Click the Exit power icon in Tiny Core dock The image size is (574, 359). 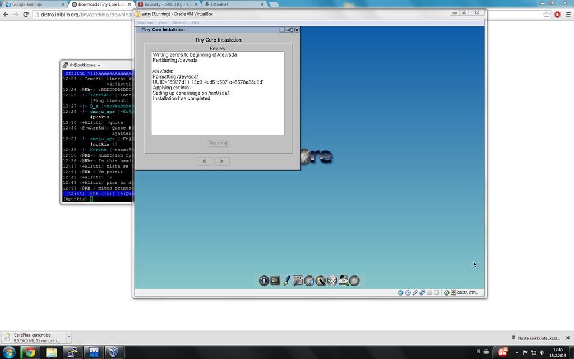tap(263, 280)
